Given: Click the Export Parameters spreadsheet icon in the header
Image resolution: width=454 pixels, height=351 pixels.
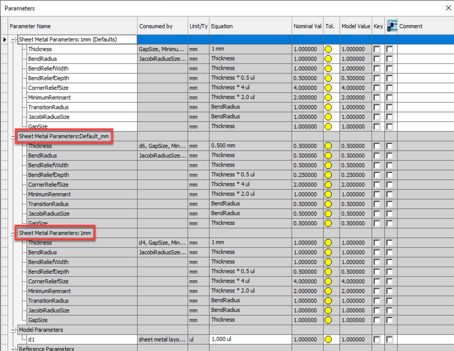Looking at the screenshot, I should 391,25.
